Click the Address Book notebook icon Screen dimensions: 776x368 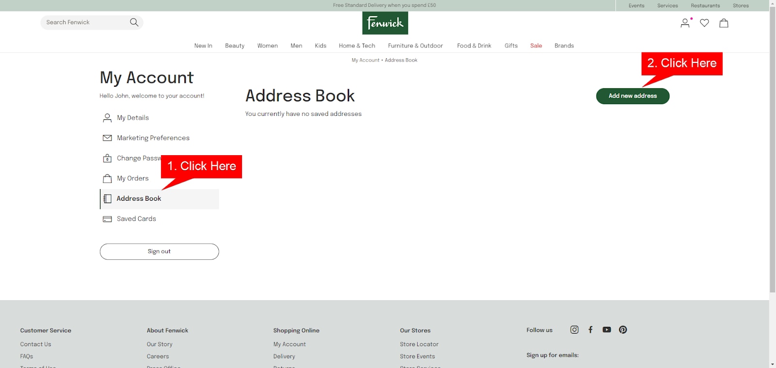108,199
